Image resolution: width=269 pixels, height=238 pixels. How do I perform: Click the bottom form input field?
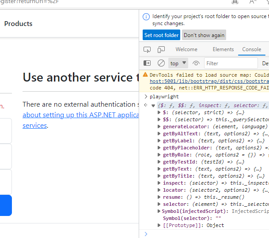pyautogui.click(x=6, y=182)
